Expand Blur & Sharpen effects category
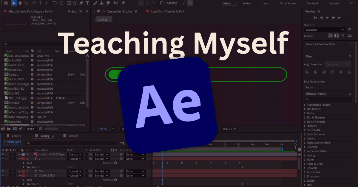Screen dimensions: 358x187 pyautogui.click(x=305, y=117)
